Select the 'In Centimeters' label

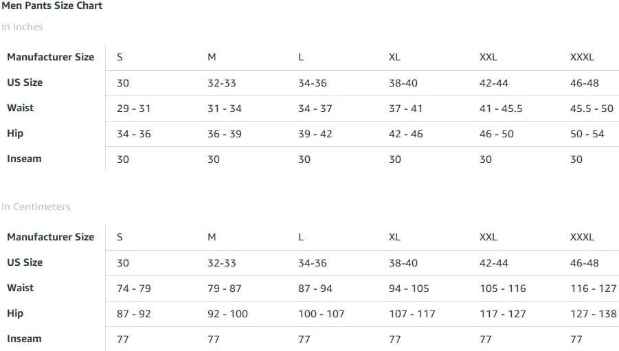point(36,207)
